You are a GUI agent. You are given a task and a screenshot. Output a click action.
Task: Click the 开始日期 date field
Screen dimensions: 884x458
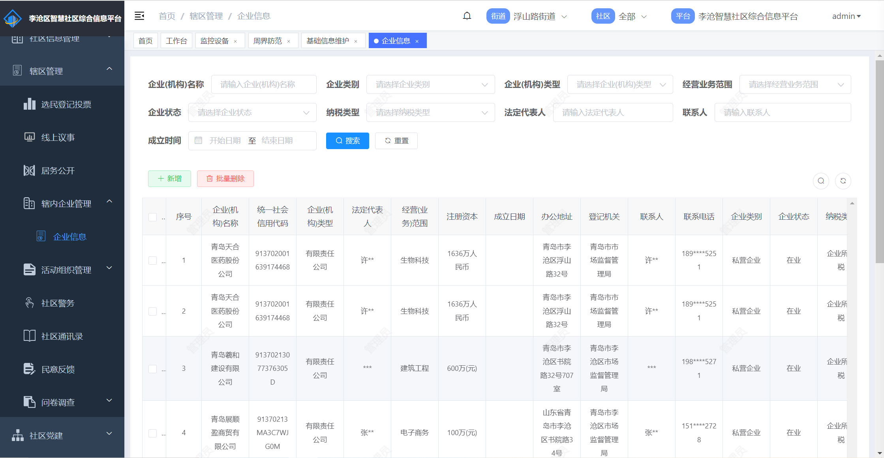tap(225, 140)
